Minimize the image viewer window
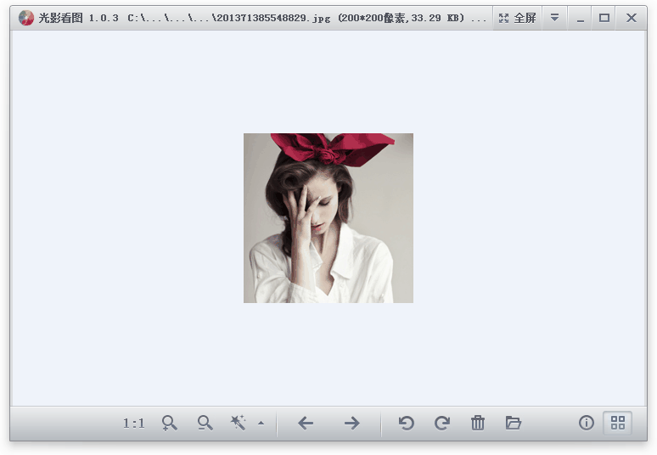 click(x=581, y=18)
